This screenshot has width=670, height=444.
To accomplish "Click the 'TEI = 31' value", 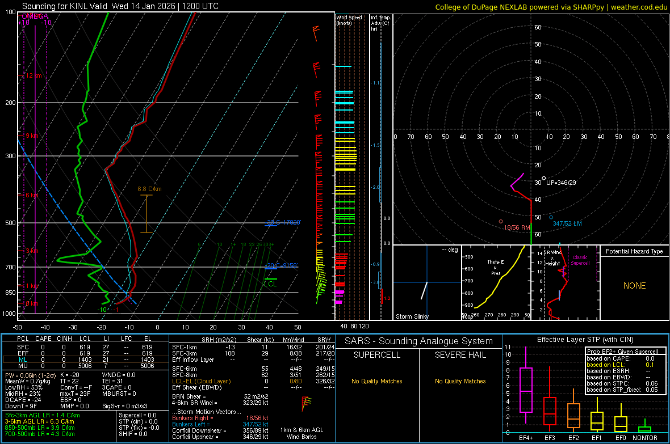I will tap(112, 381).
